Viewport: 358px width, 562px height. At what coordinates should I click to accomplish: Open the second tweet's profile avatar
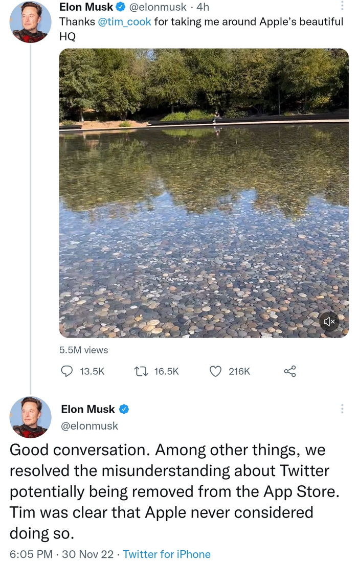tap(31, 417)
